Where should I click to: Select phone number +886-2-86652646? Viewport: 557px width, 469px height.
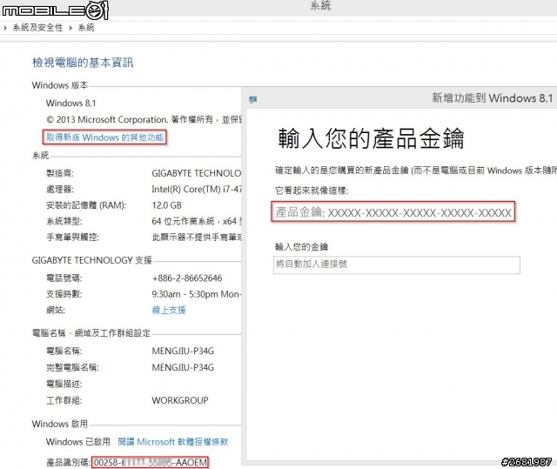pos(187,278)
